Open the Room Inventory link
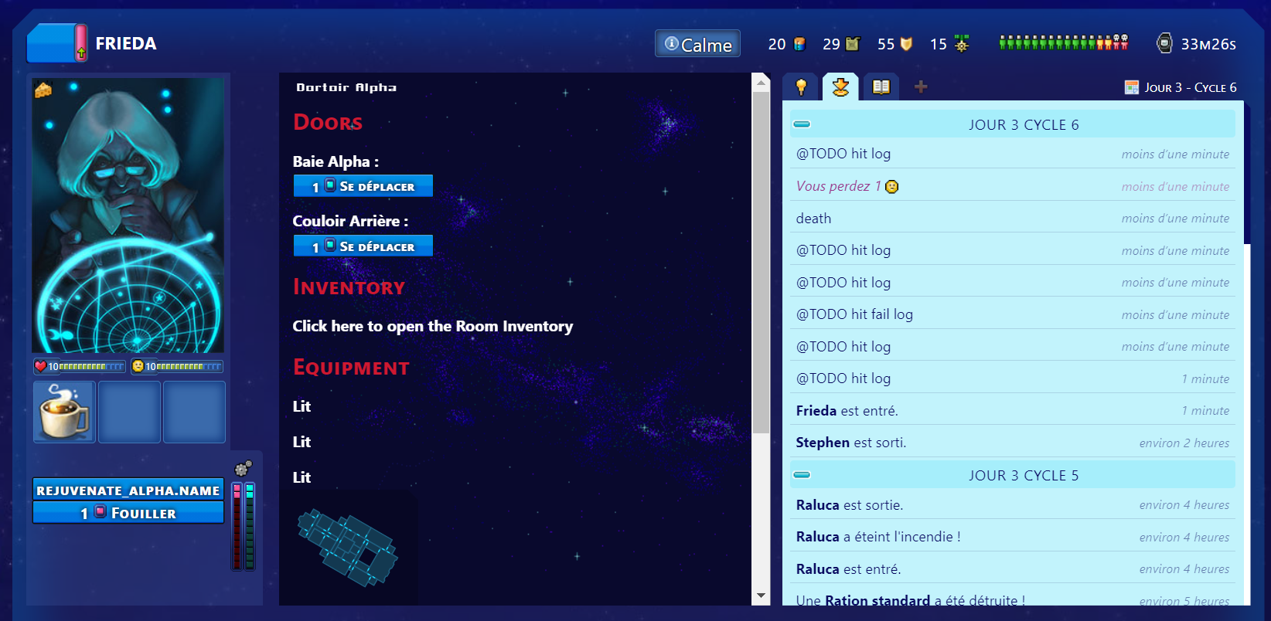 click(432, 326)
